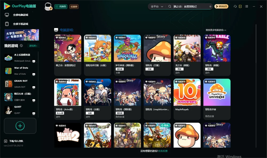Open QUIET in my games
This screenshot has height=158, width=267.
[x=21, y=110]
